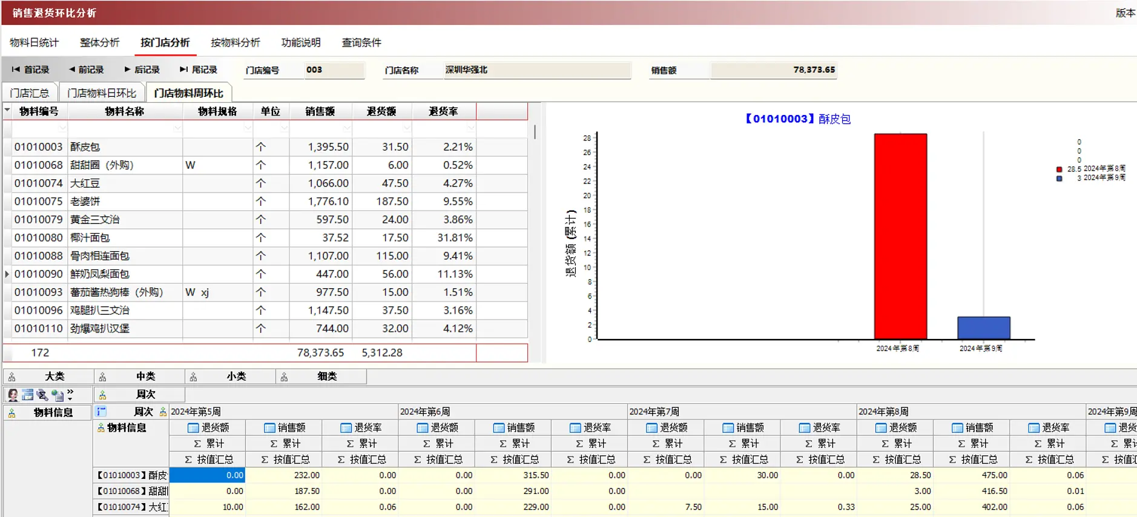Click the 销售额 field icon under 2024年第5周

tap(269, 428)
